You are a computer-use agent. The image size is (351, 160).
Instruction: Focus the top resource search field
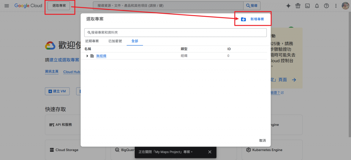tap(168, 6)
